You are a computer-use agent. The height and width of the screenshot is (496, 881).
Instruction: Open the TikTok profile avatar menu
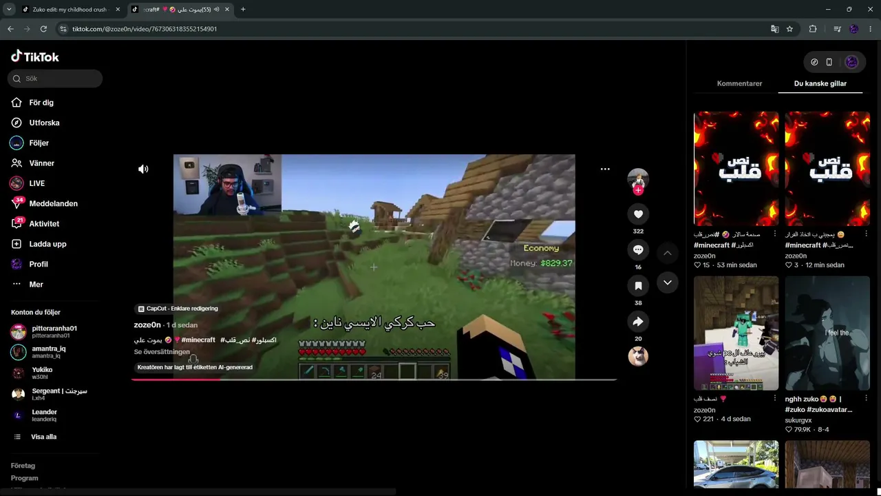coord(851,62)
